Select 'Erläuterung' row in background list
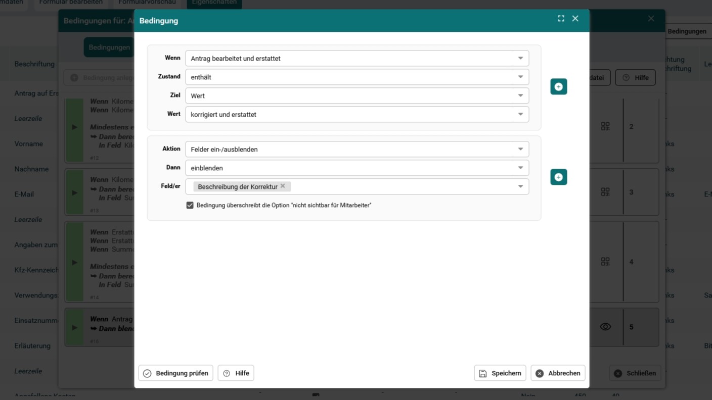Screen dimensions: 712x400 [x=32, y=346]
